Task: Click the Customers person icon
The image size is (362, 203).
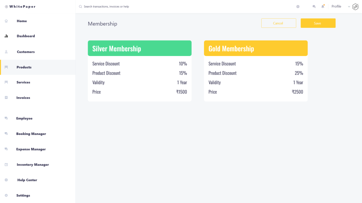Action: pos(6,52)
